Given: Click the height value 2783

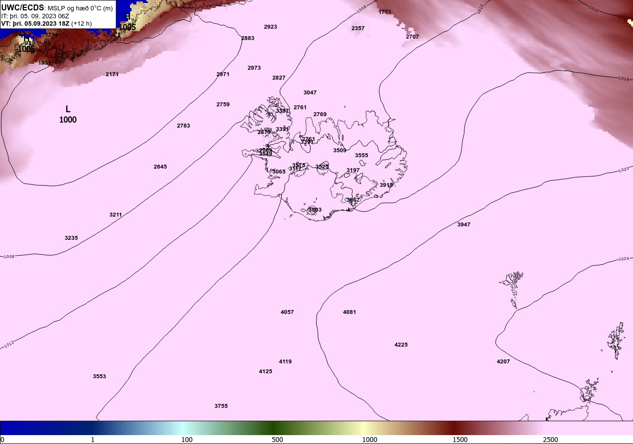Looking at the screenshot, I should (x=183, y=126).
